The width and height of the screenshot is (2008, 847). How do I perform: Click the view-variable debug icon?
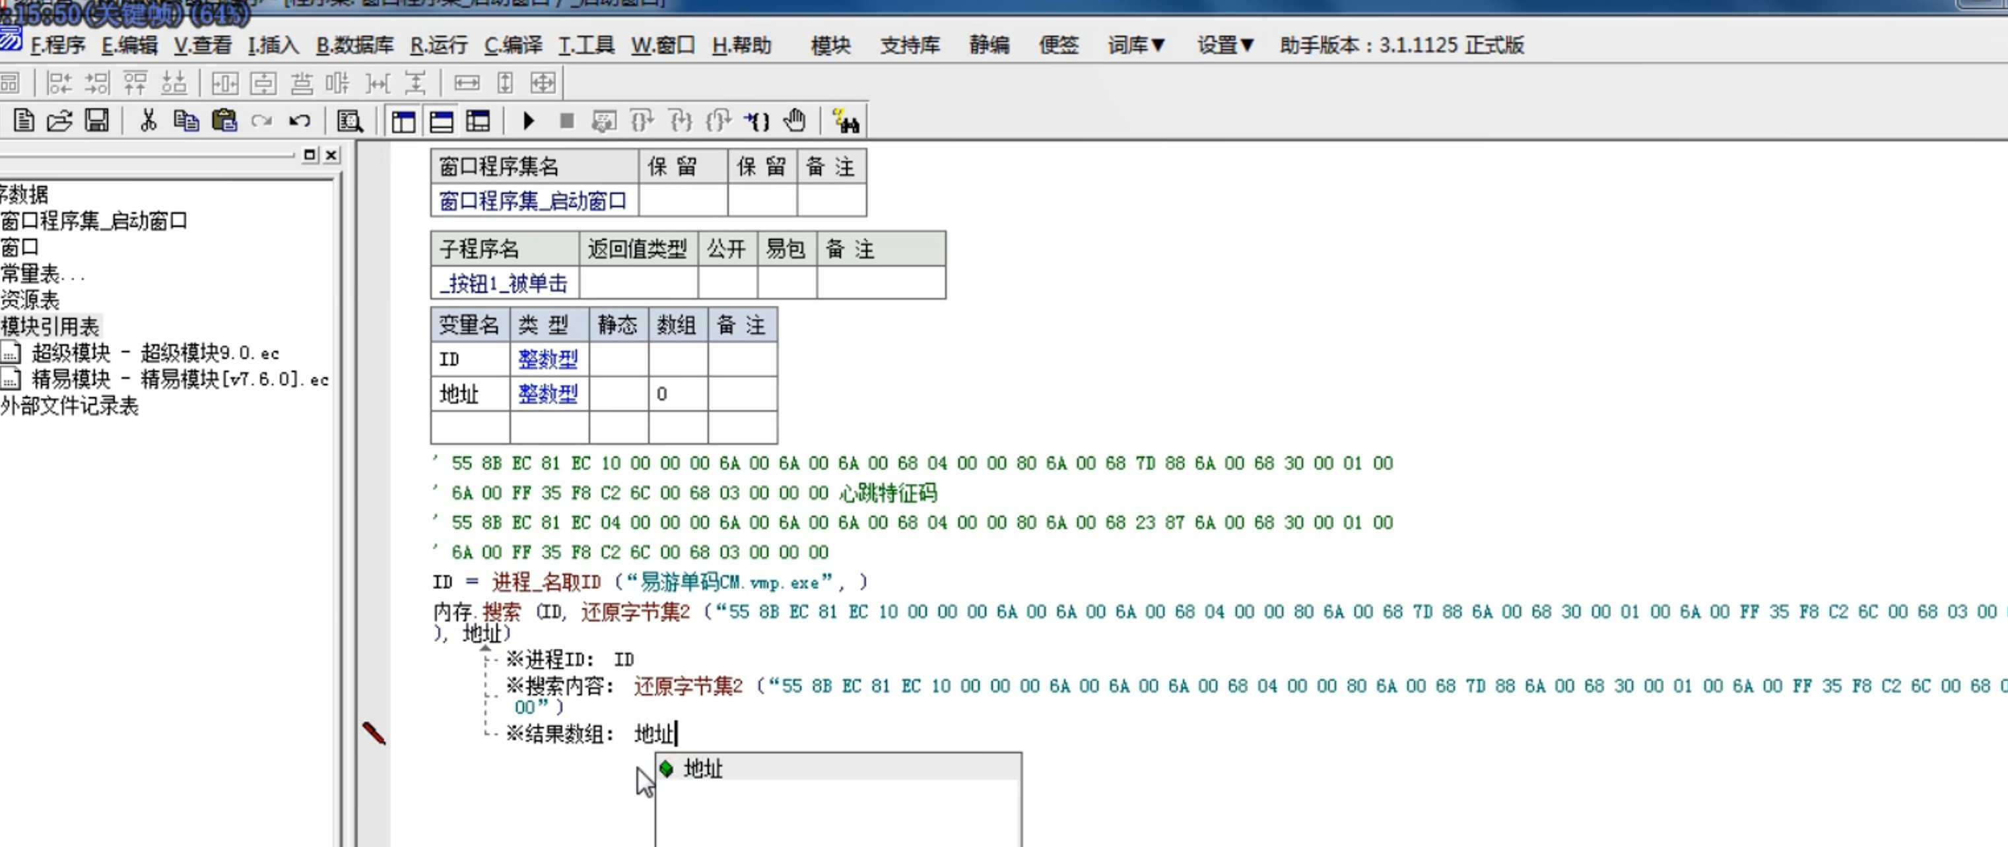(x=604, y=121)
